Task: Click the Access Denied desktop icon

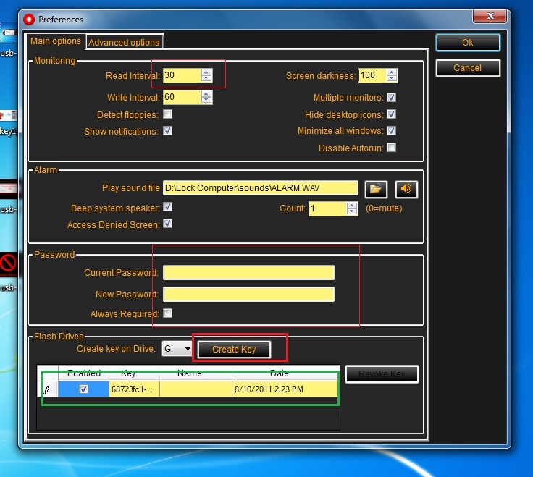Action: coord(9,264)
